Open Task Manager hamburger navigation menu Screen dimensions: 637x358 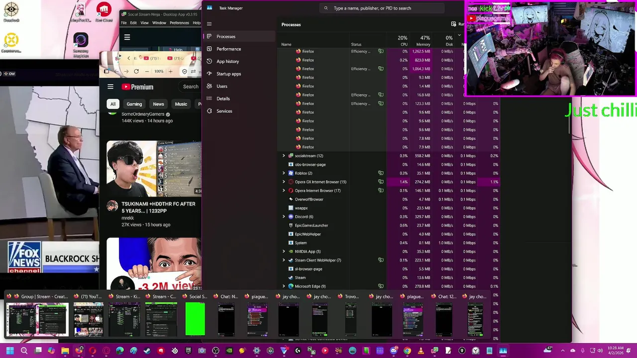pos(209,24)
